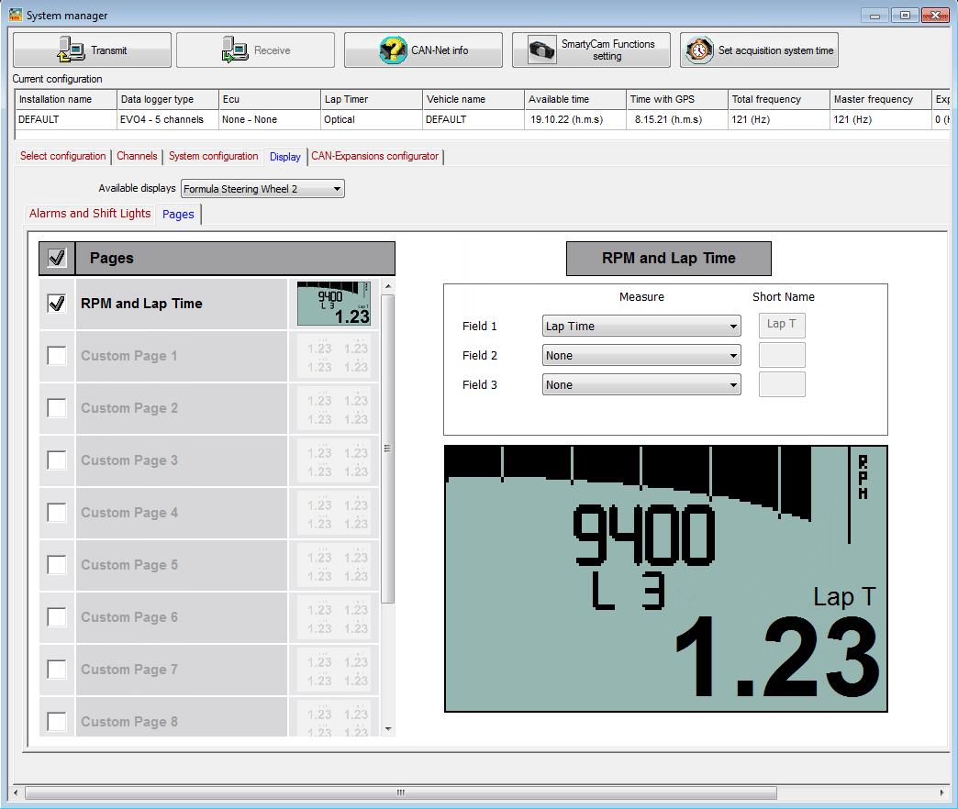958x809 pixels.
Task: Open the CAN-Expansions configurator tab
Action: tap(374, 156)
